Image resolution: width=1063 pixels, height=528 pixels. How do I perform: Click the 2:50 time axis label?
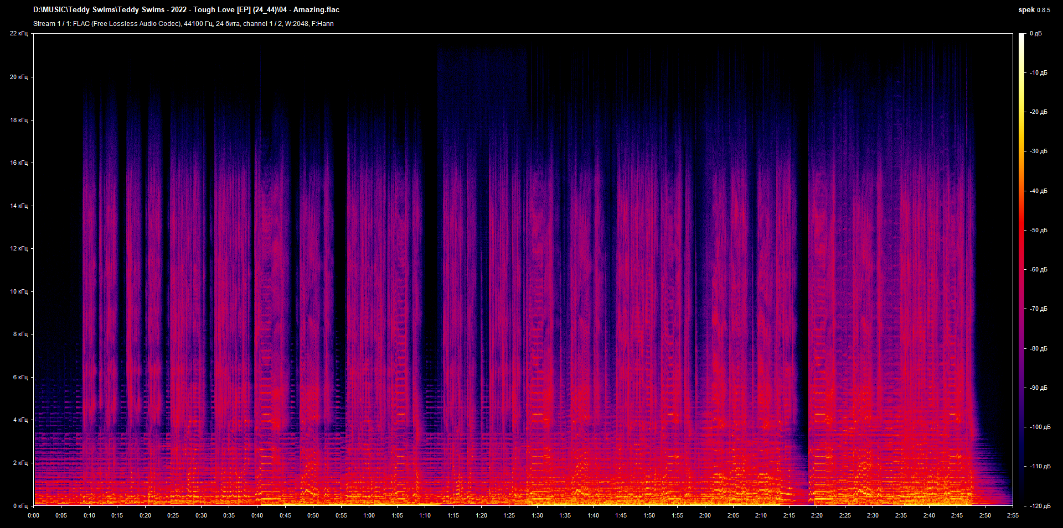pyautogui.click(x=985, y=515)
